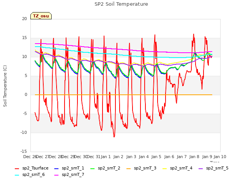
Task: Toggle sp2_smT_2 legend entry
Action: (x=105, y=168)
